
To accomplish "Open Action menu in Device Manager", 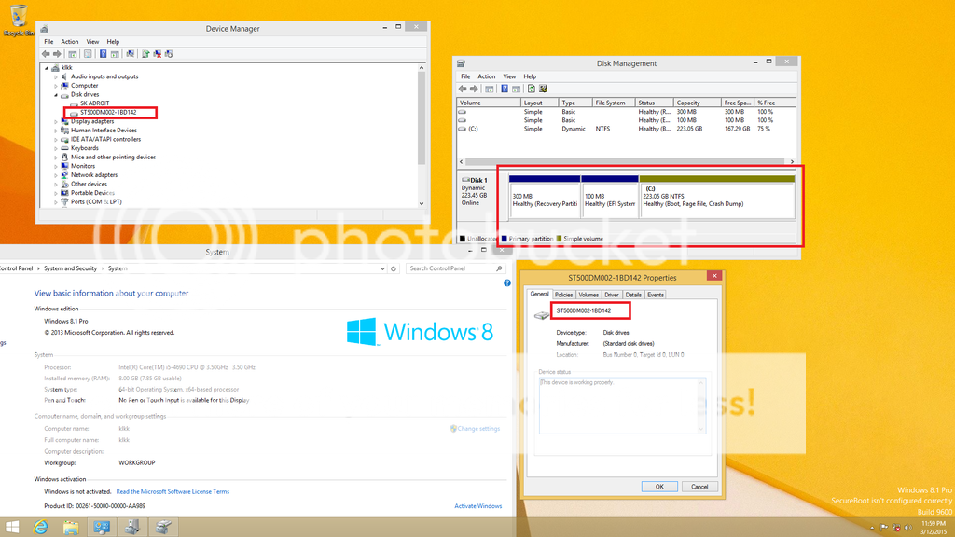I will click(x=70, y=42).
